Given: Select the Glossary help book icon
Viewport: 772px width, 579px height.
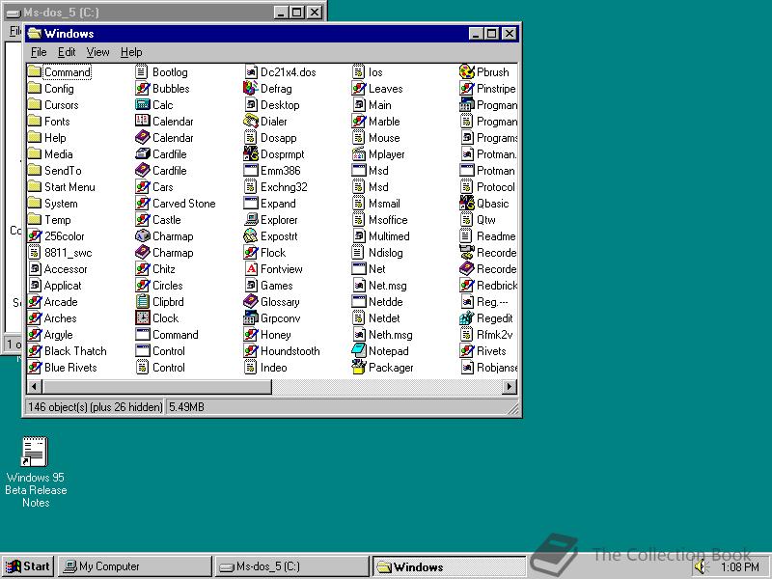Looking at the screenshot, I should (250, 302).
